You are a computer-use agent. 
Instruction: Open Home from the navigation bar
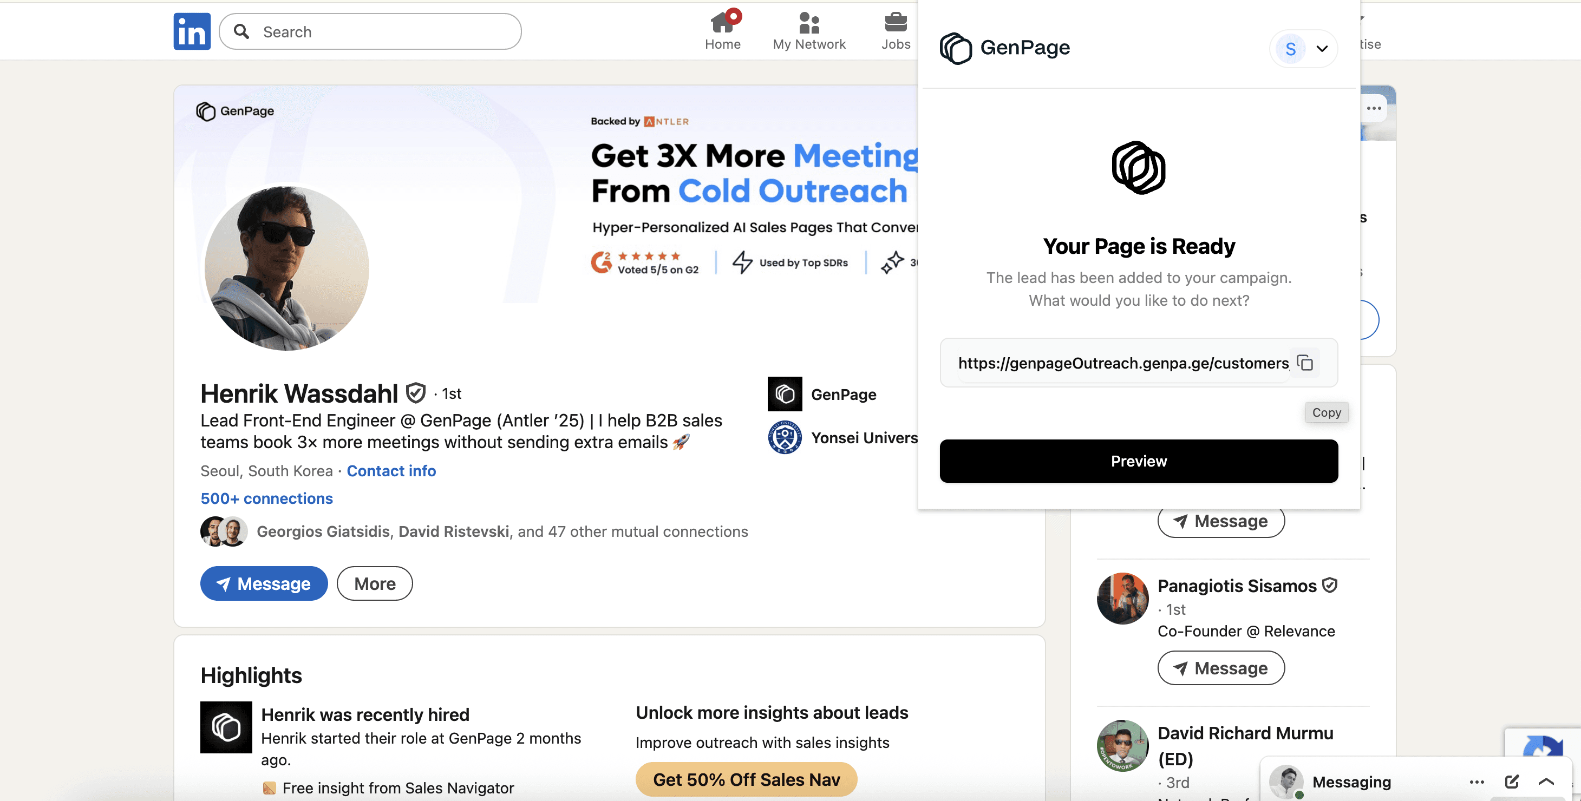tap(722, 31)
